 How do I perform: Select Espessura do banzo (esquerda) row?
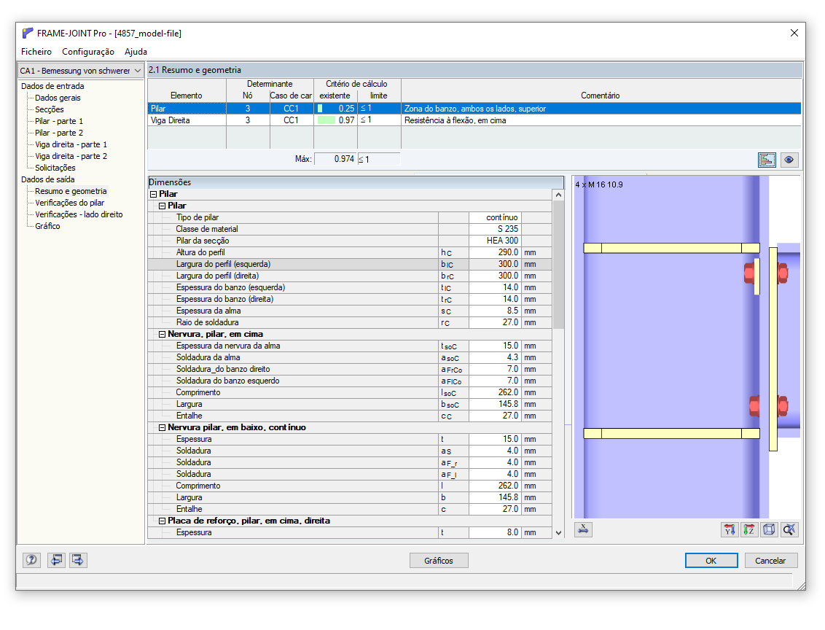350,287
